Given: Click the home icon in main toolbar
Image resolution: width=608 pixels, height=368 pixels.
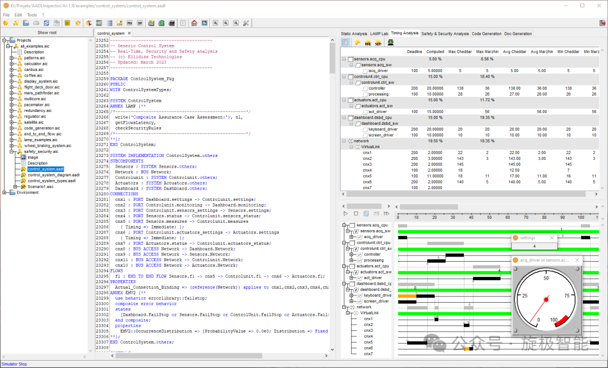Looking at the screenshot, I should pyautogui.click(x=194, y=23).
